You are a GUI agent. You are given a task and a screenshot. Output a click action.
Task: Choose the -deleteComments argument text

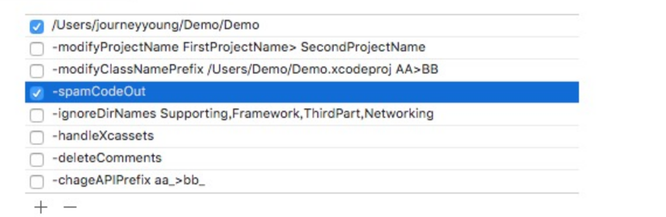pos(106,158)
